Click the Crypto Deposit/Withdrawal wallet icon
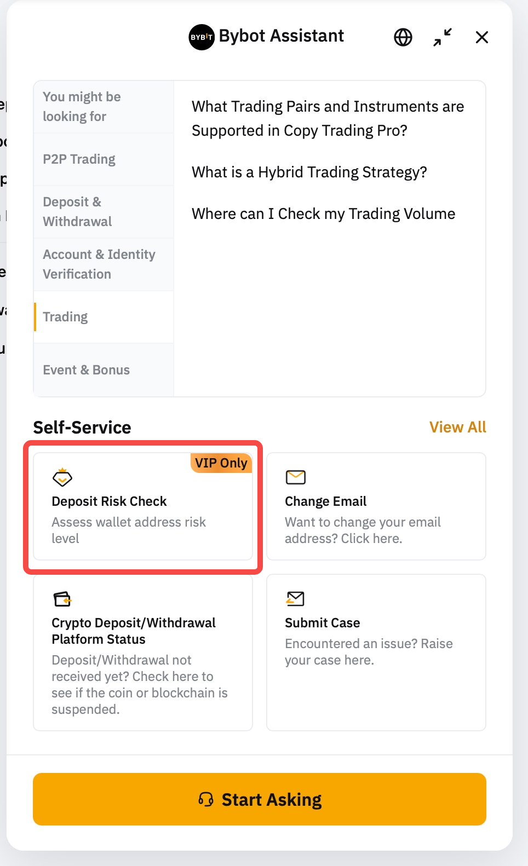This screenshot has width=528, height=866. click(62, 599)
